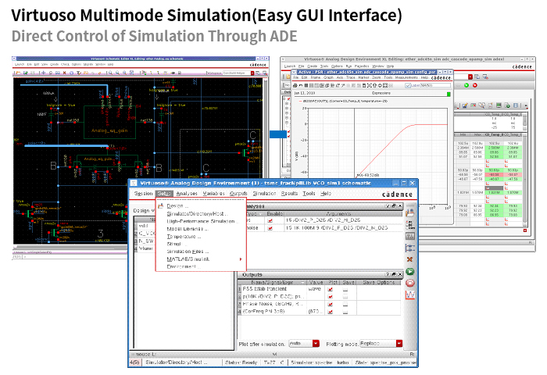Click the Plot Outputs waveform icon in ADE sidebar
Screen dimensions: 547x375
coord(410,295)
